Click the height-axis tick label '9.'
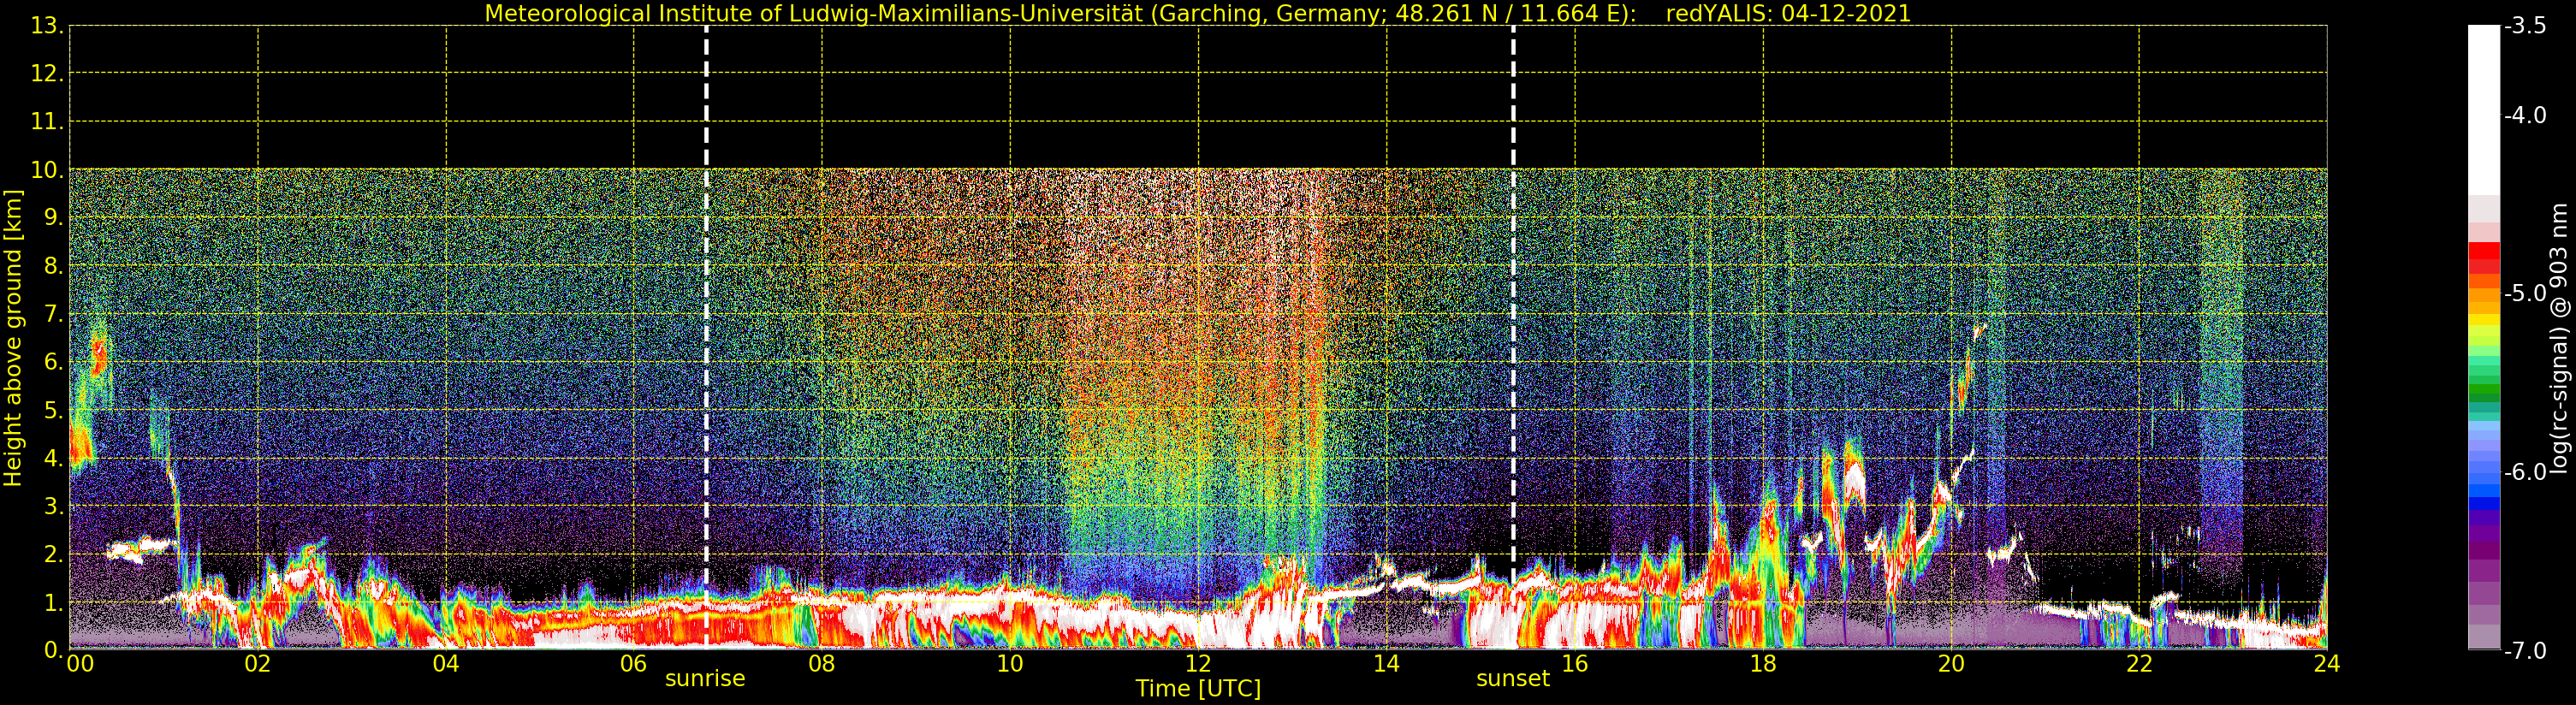Image resolution: width=2576 pixels, height=705 pixels. coord(54,218)
